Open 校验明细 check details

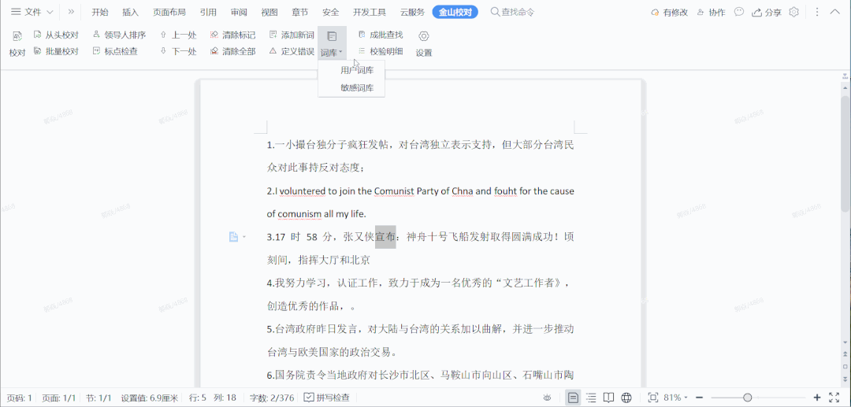tap(381, 51)
